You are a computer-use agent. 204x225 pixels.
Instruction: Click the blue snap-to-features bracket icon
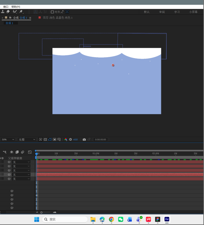coord(67,12)
